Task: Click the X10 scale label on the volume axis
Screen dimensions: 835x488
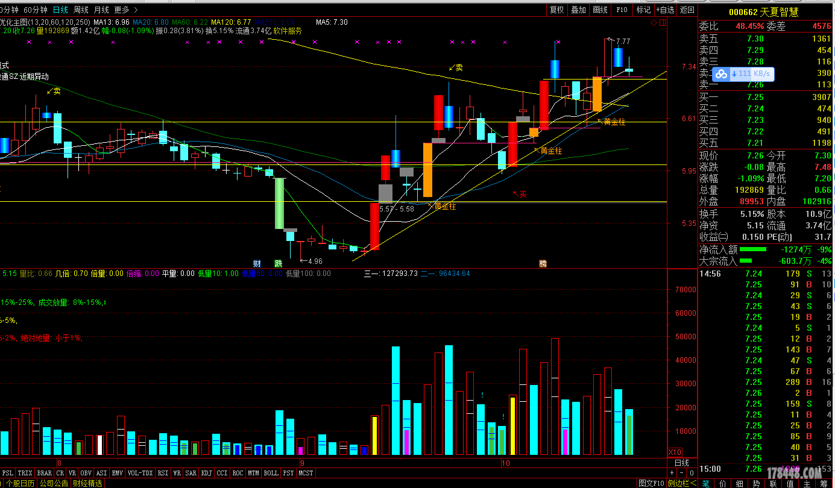Action: click(675, 452)
